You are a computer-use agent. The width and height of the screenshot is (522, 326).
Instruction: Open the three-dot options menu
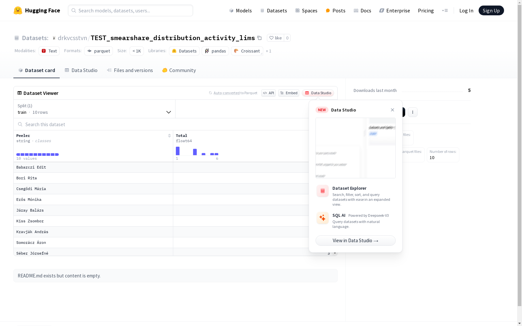coord(413,112)
